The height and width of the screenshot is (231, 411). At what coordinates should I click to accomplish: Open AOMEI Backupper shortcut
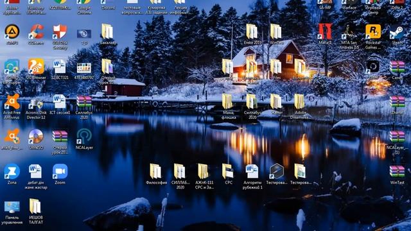pos(12,67)
